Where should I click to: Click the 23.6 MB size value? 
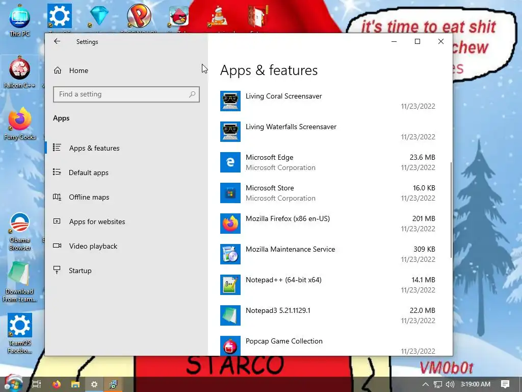click(x=422, y=157)
